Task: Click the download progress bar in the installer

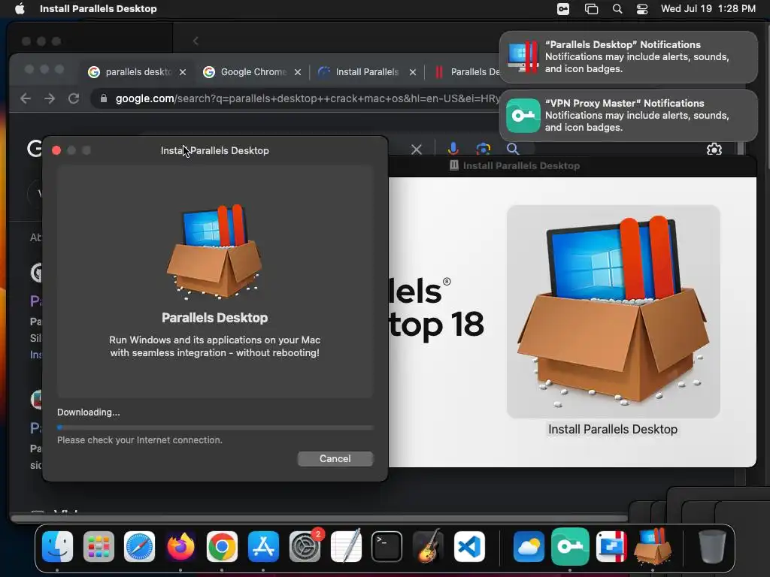Action: 215,427
